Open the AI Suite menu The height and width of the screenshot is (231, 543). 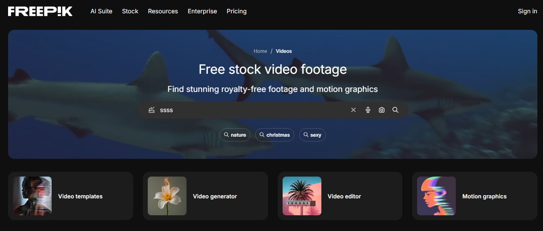[101, 11]
